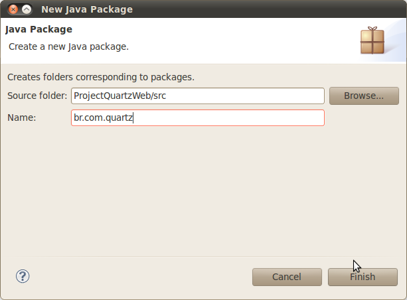Click the 'Name:' label
Image resolution: width=407 pixels, height=300 pixels.
click(21, 118)
